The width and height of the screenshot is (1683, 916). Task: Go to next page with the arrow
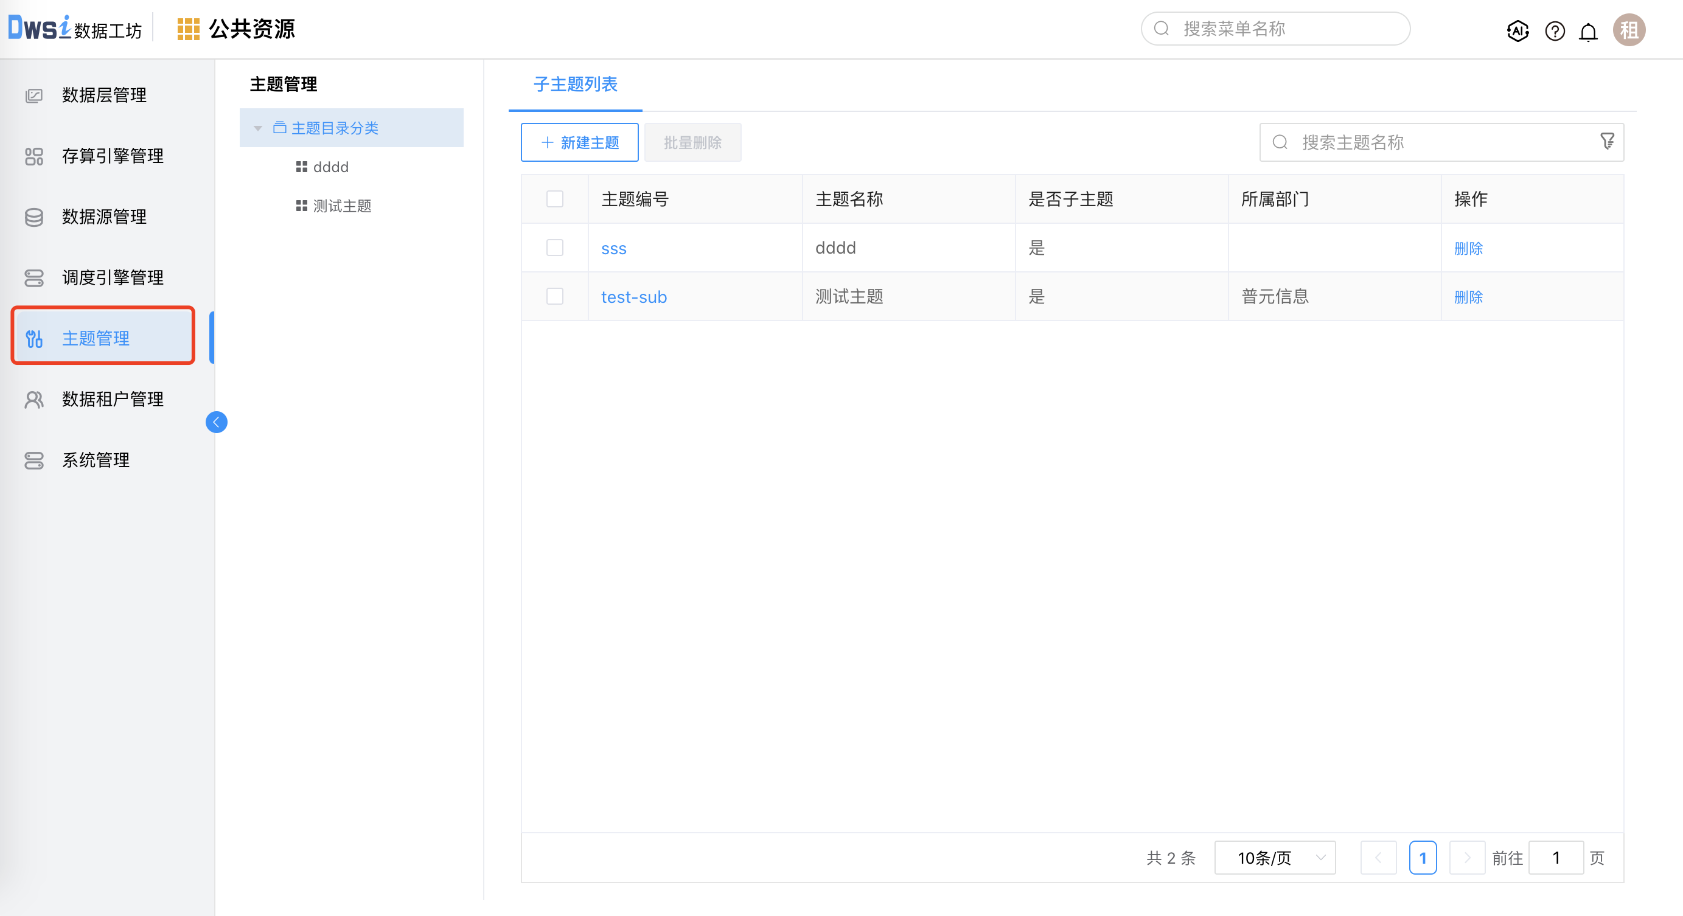1467,857
